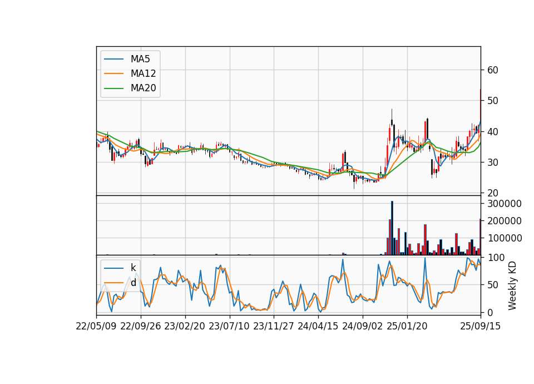Click the date label 23/02/20
The image size is (534, 384).
tap(185, 327)
